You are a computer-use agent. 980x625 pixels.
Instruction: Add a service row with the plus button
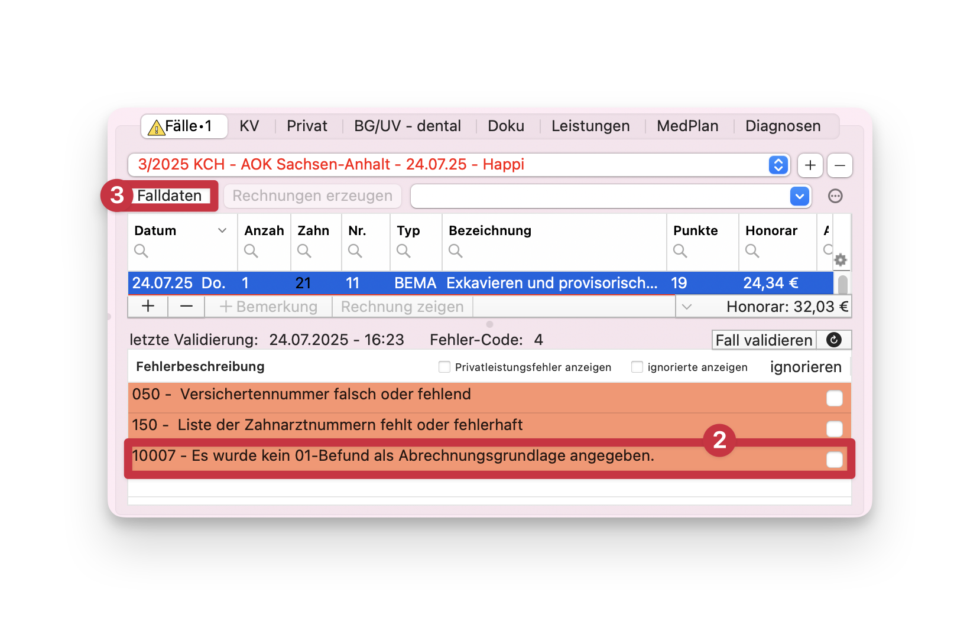coord(148,307)
